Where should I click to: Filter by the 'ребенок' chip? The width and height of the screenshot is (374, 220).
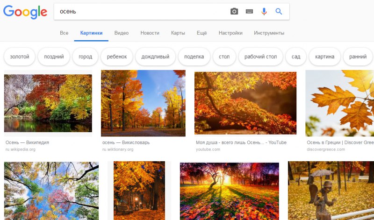tap(117, 57)
